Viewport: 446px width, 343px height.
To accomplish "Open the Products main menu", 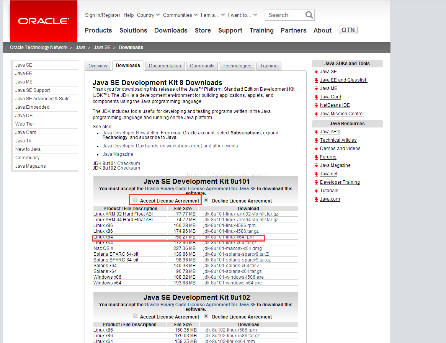I will pos(98,30).
